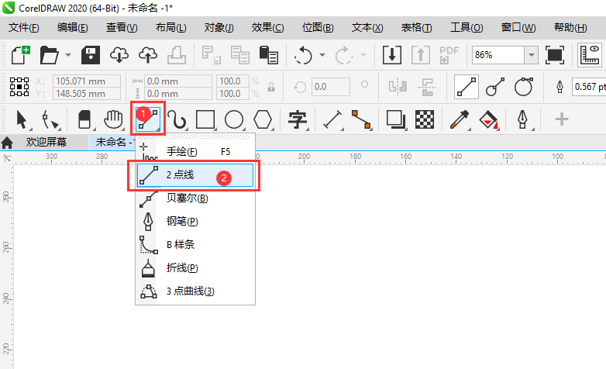Select the Rectangle tool

click(x=205, y=119)
